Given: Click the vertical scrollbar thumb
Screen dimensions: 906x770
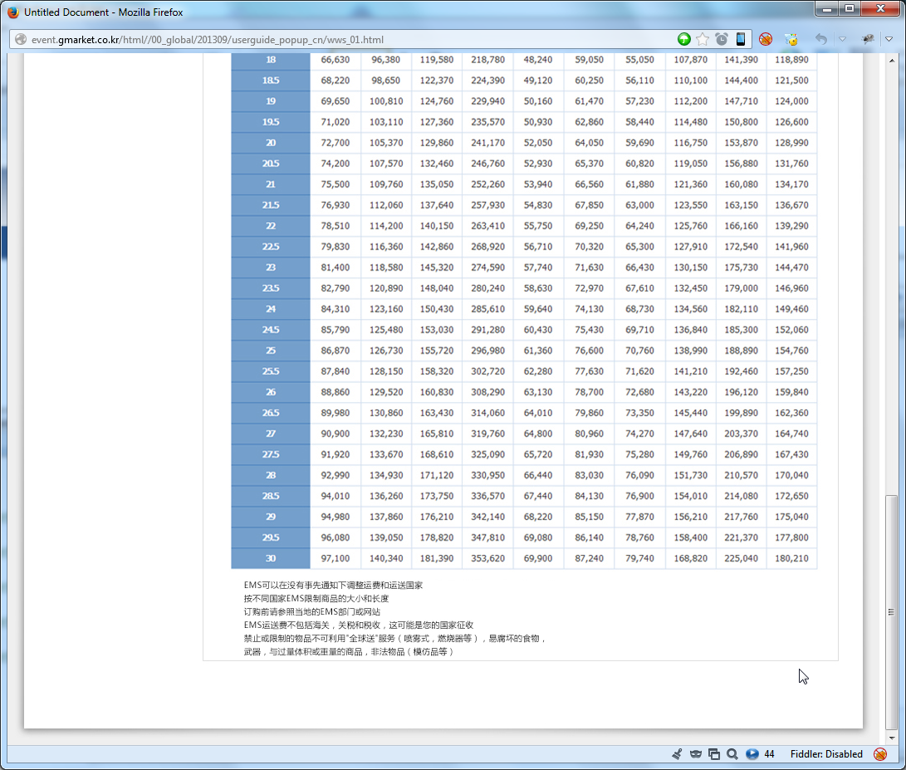Looking at the screenshot, I should coord(892,612).
